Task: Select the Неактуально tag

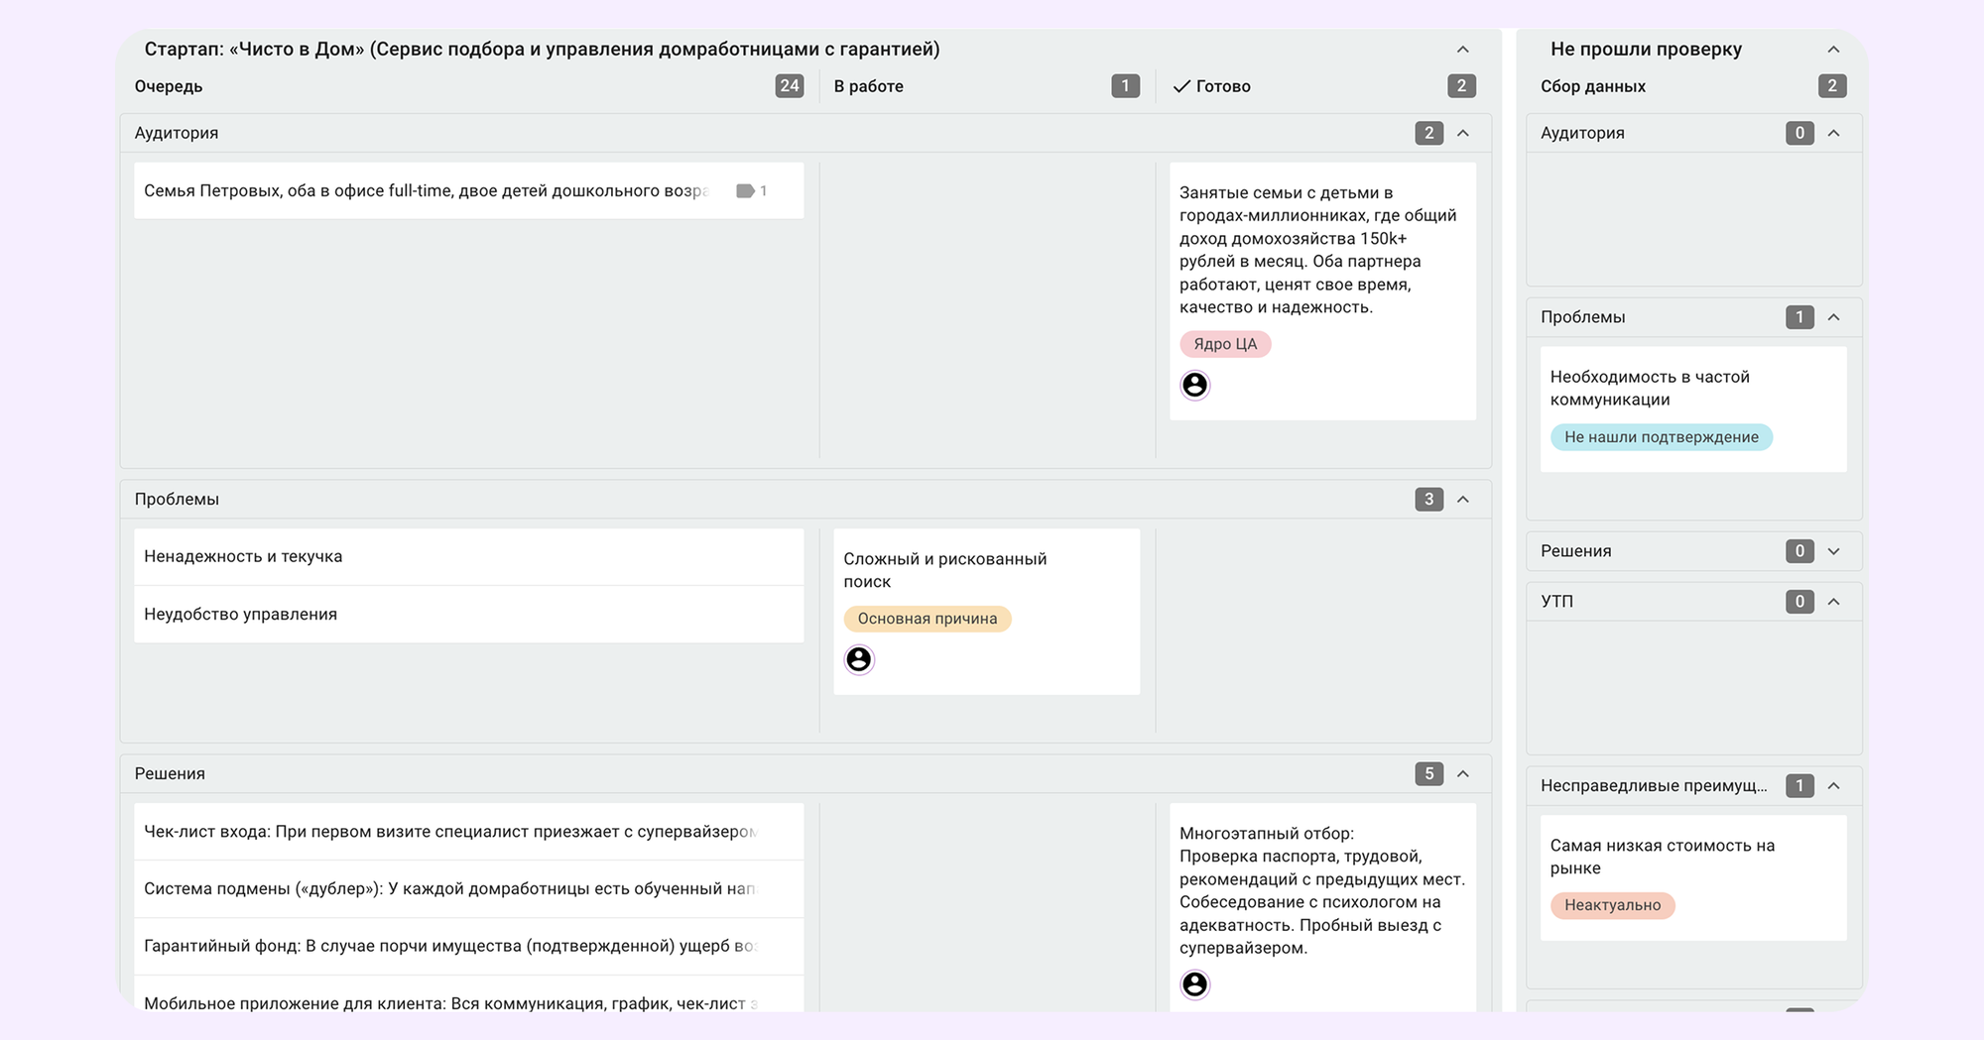Action: (x=1612, y=905)
